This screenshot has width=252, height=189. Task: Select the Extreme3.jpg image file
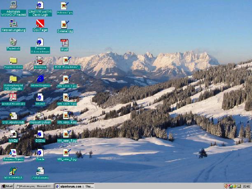(x=65, y=25)
